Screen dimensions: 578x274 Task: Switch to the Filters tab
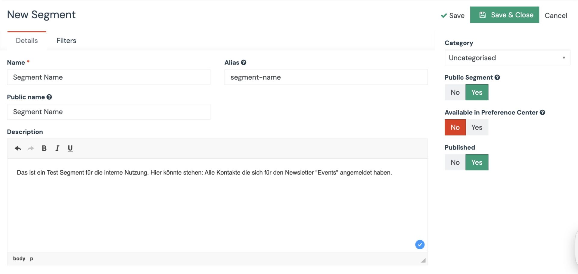pos(66,41)
